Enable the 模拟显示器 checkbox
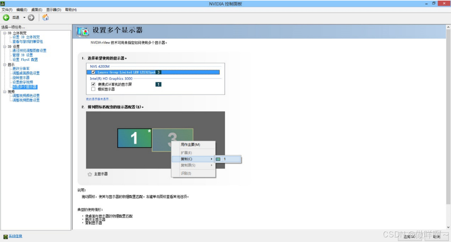Viewport: 451px width, 242px height. [x=93, y=89]
